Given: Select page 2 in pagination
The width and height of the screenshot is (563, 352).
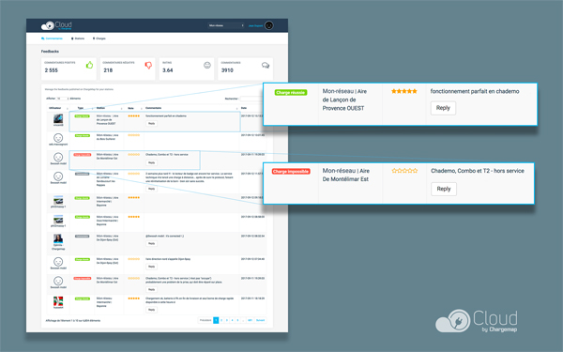Looking at the screenshot, I should coord(221,320).
